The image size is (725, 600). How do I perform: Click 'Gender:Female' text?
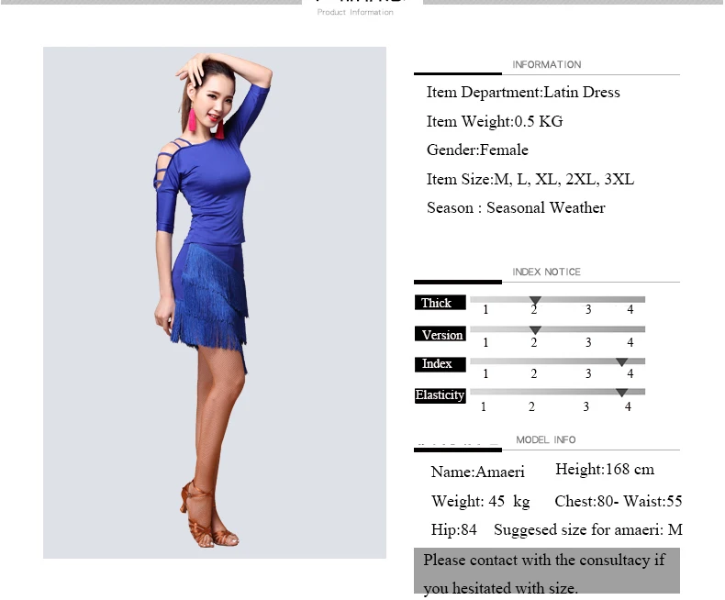pos(477,150)
